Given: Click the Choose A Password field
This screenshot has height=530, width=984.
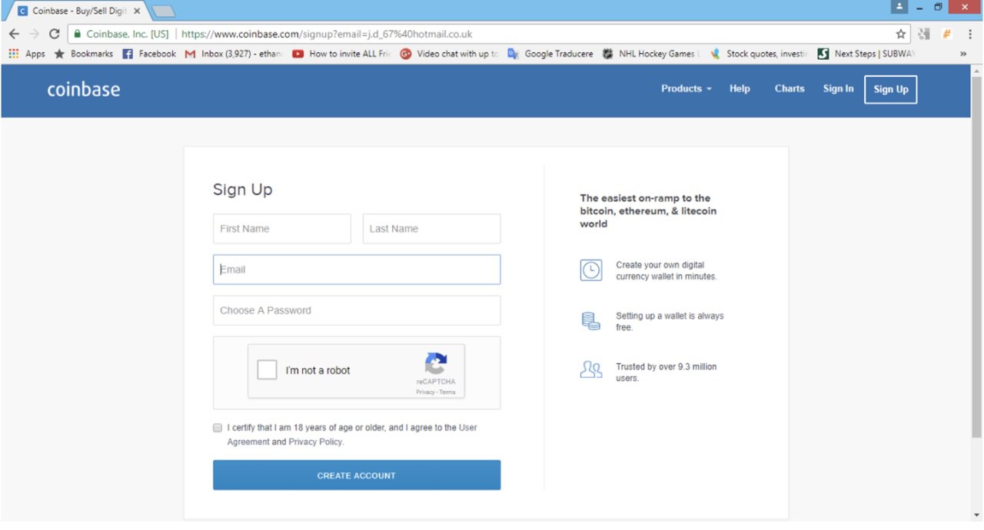Looking at the screenshot, I should [x=357, y=310].
